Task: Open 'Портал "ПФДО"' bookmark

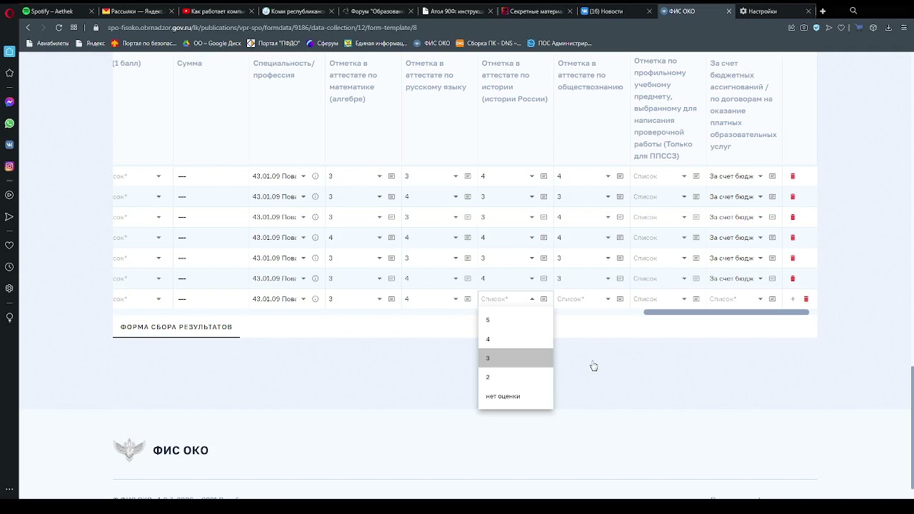Action: (x=273, y=44)
